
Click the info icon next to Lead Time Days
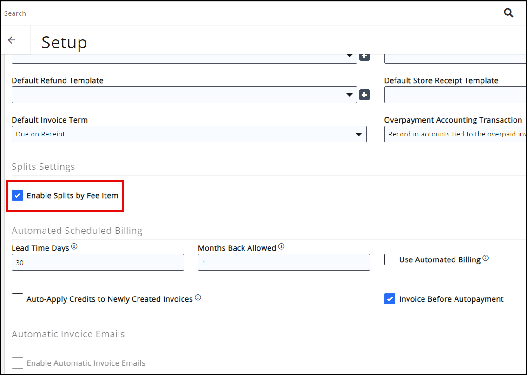click(x=74, y=247)
